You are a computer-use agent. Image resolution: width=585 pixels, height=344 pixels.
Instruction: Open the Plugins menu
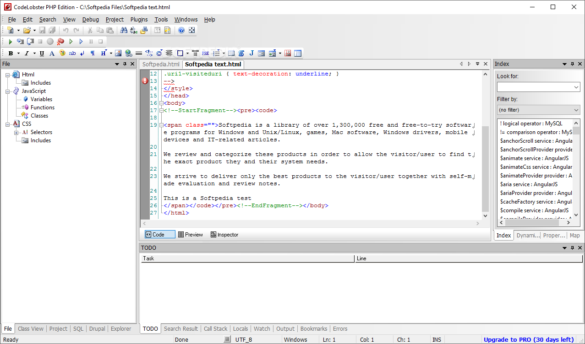139,19
